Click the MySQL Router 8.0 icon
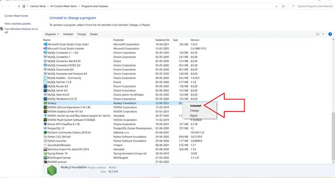 (x=45, y=86)
